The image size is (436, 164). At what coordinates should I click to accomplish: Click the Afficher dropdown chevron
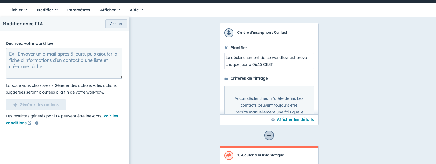point(119,10)
